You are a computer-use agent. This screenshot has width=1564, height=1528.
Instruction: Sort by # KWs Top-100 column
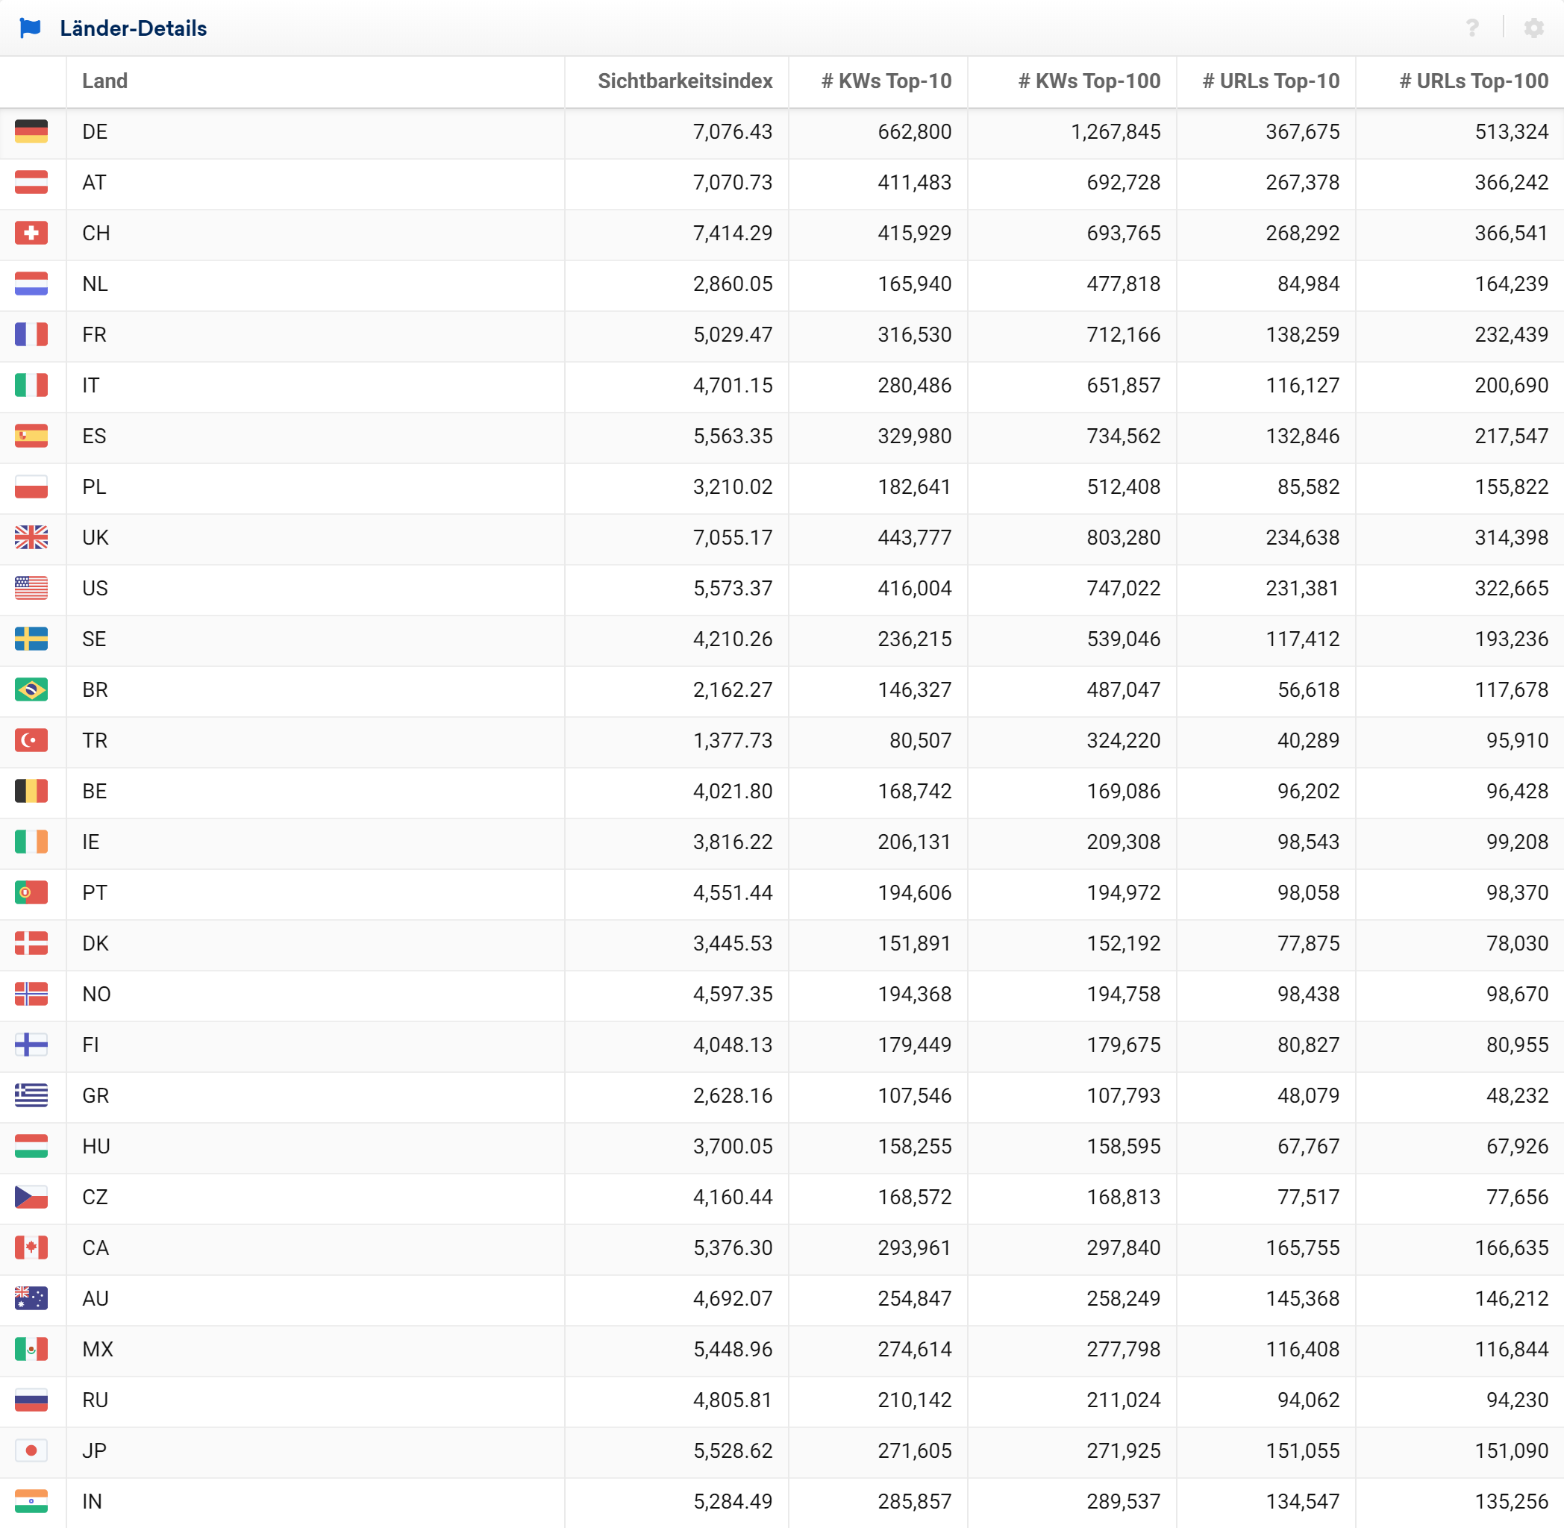(1089, 81)
